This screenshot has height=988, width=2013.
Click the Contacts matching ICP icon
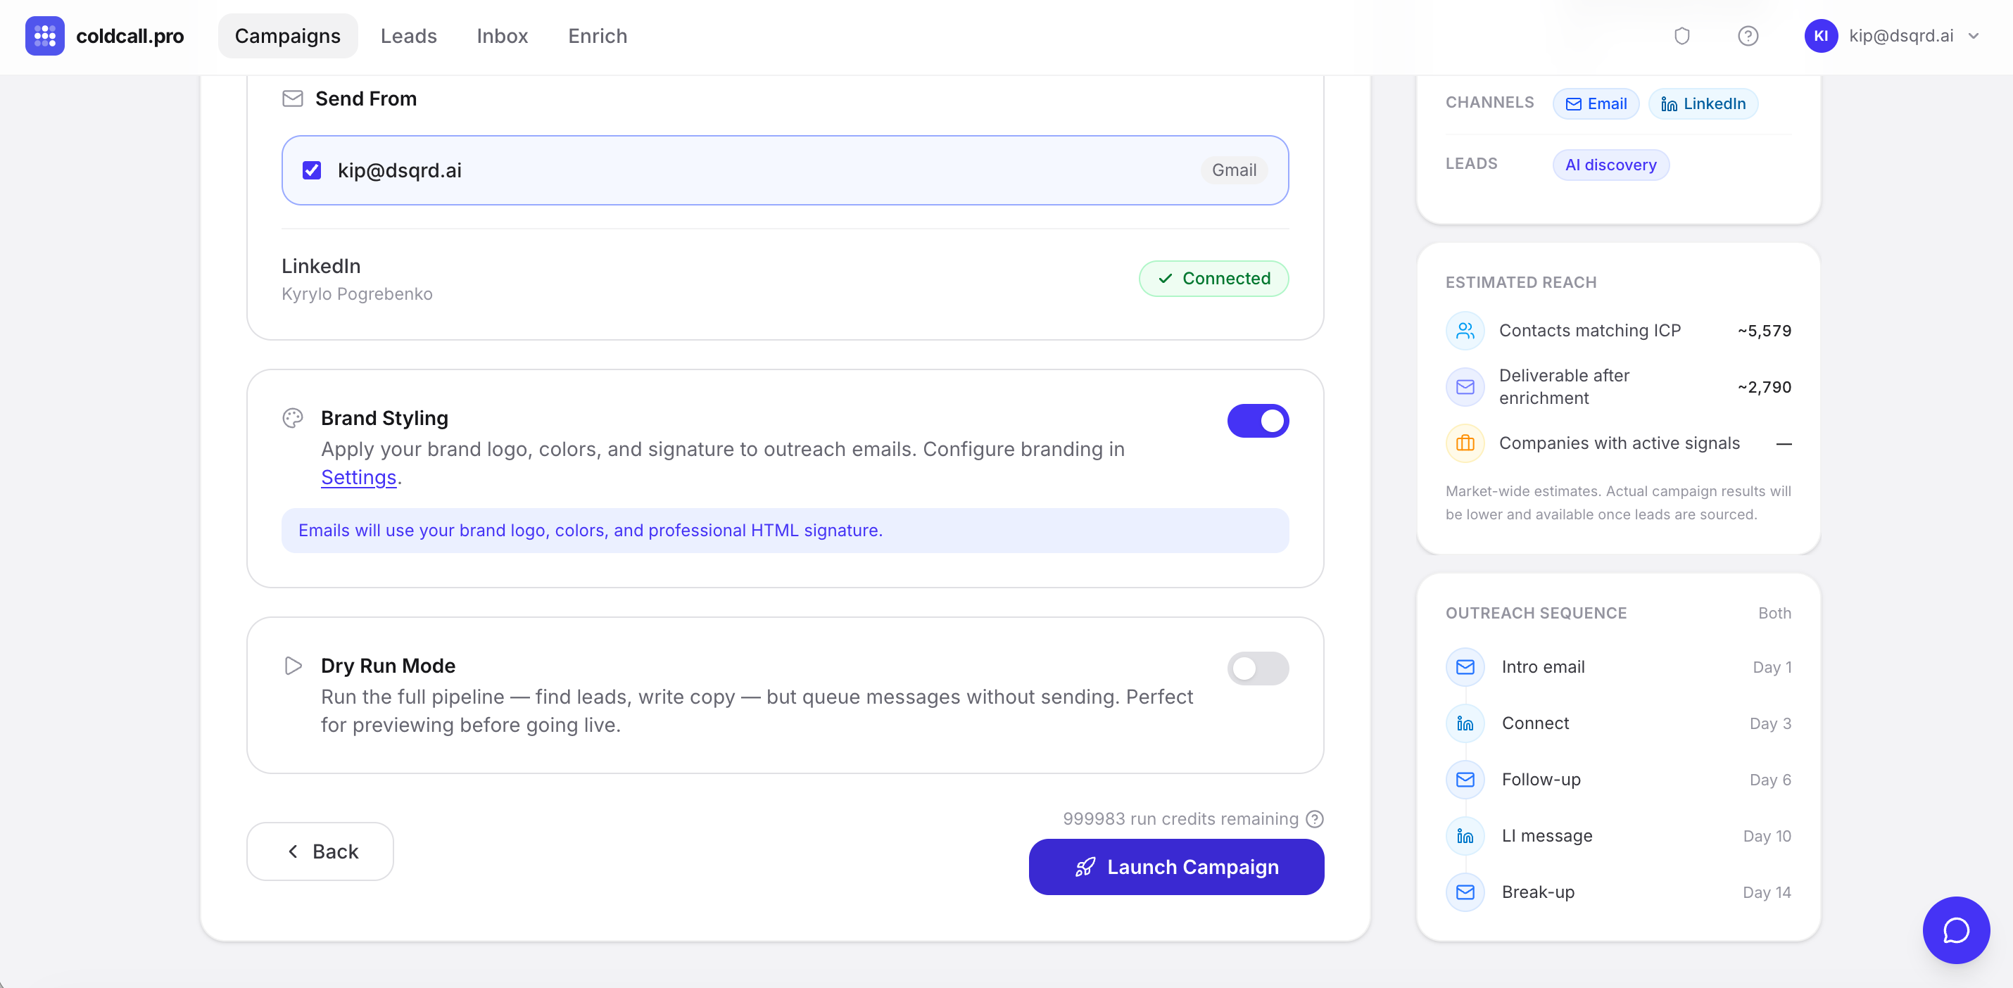[1465, 330]
